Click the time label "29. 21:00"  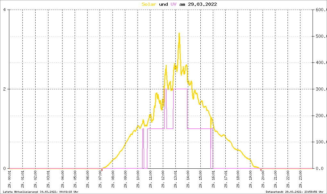pyautogui.click(x=275, y=179)
